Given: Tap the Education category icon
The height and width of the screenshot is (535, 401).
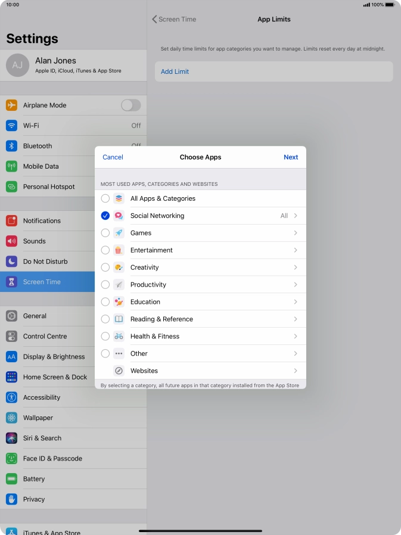Looking at the screenshot, I should coord(119,302).
